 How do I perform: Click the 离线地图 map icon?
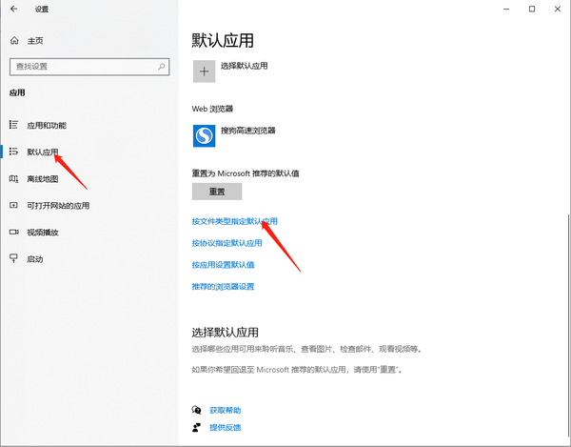13,178
